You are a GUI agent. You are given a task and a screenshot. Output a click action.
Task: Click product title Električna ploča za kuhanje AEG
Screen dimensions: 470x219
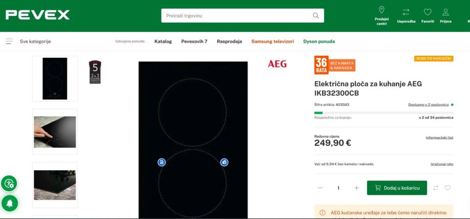coord(368,89)
